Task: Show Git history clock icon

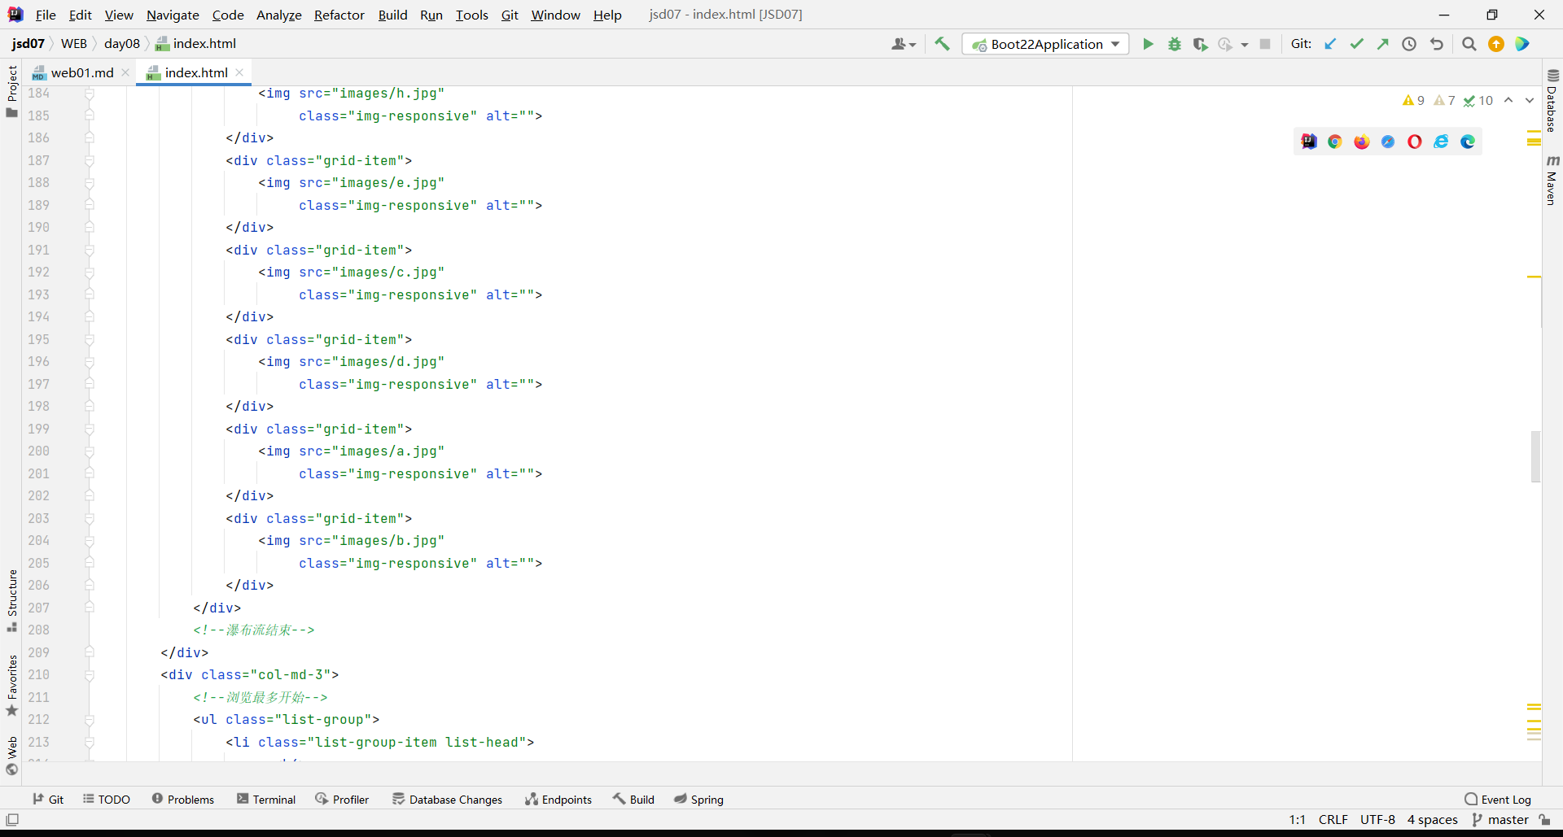Action: [x=1409, y=44]
